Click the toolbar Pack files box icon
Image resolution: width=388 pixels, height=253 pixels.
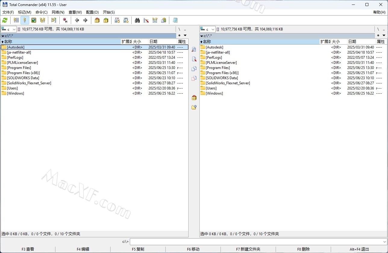97,20
